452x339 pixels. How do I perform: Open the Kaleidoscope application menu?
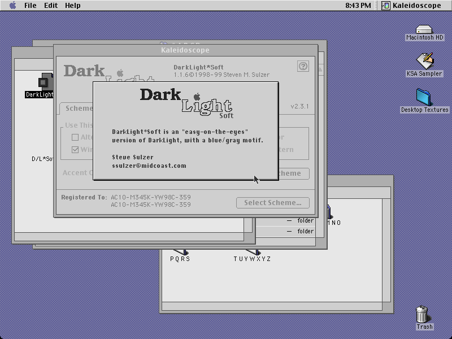pos(411,6)
